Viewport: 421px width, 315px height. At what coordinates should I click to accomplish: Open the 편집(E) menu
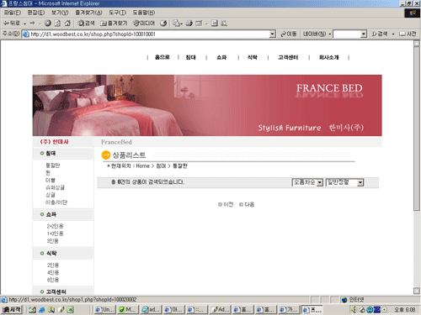[x=36, y=13]
